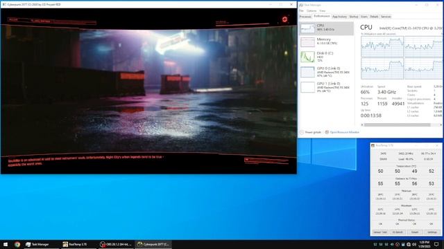The height and width of the screenshot is (249, 444).
Task: Click the scrollbar right arrow in Task Manager
Action: tap(441, 124)
